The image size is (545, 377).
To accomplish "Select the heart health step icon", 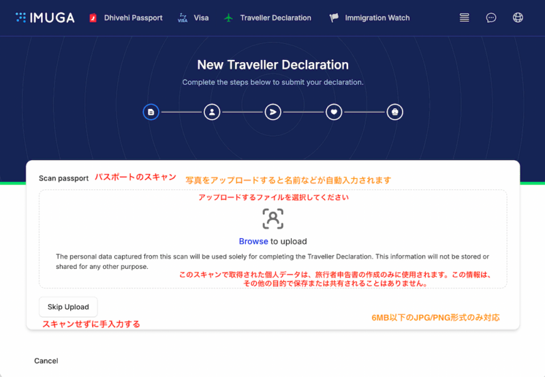I will (334, 112).
